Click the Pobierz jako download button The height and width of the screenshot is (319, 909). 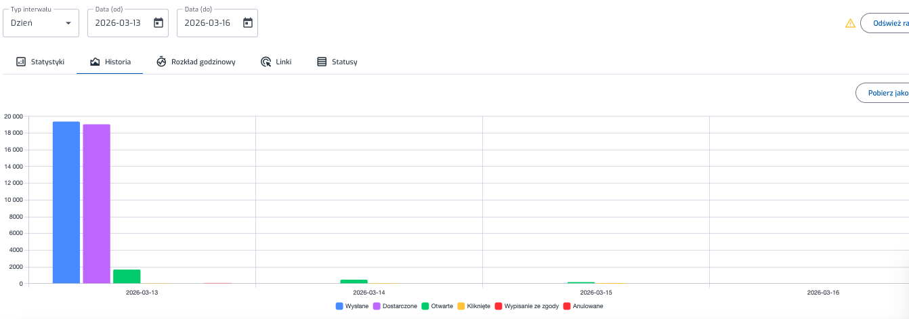click(884, 93)
